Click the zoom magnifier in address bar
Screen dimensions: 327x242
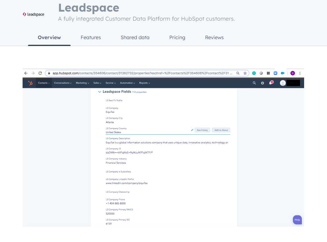[x=238, y=73]
